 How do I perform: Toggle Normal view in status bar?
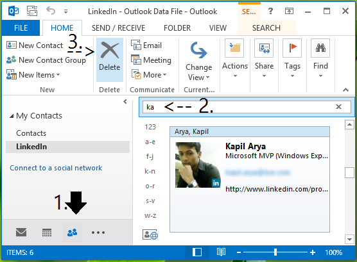pyautogui.click(x=197, y=252)
